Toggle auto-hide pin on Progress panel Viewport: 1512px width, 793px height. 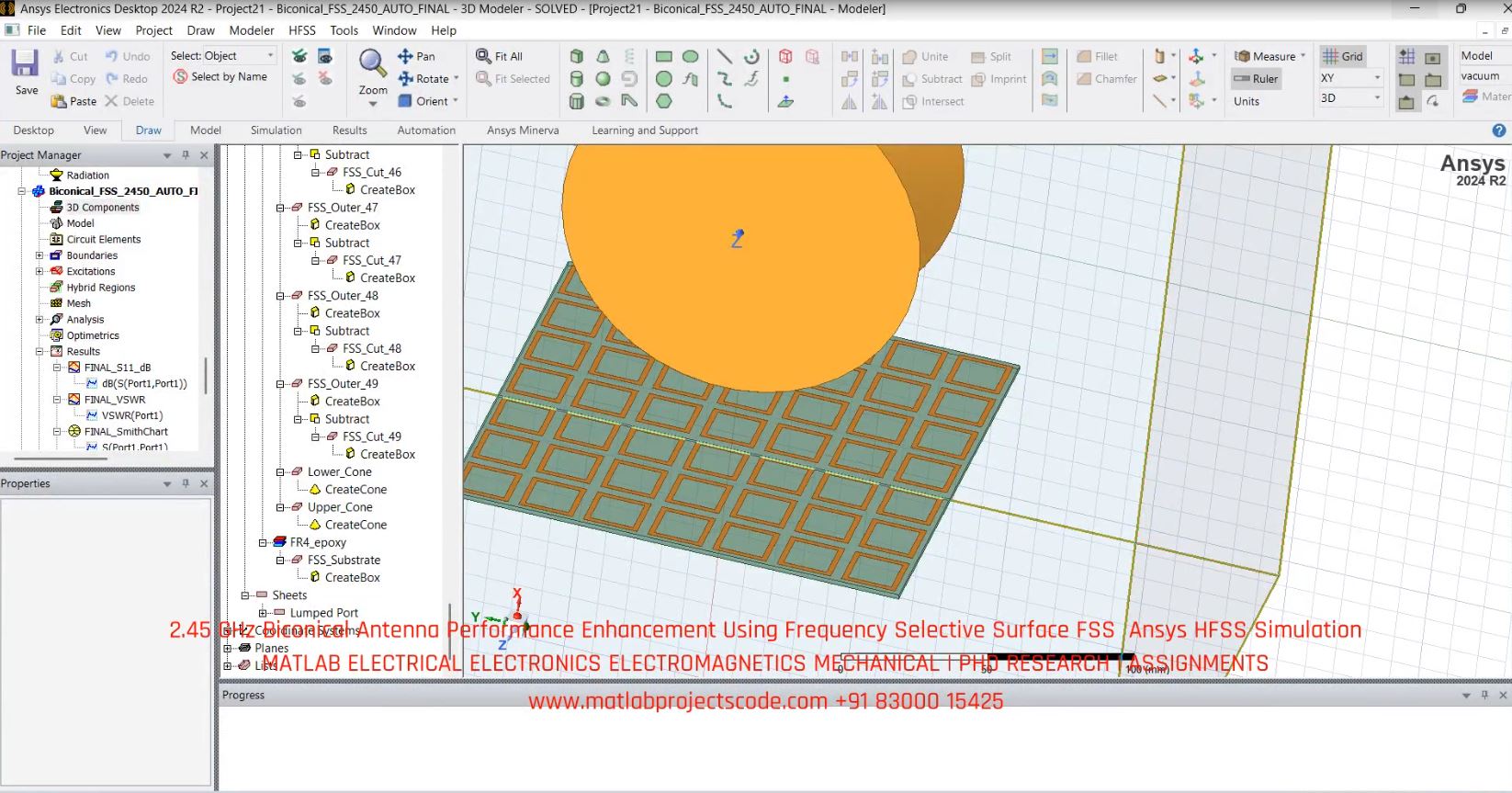tap(1484, 696)
